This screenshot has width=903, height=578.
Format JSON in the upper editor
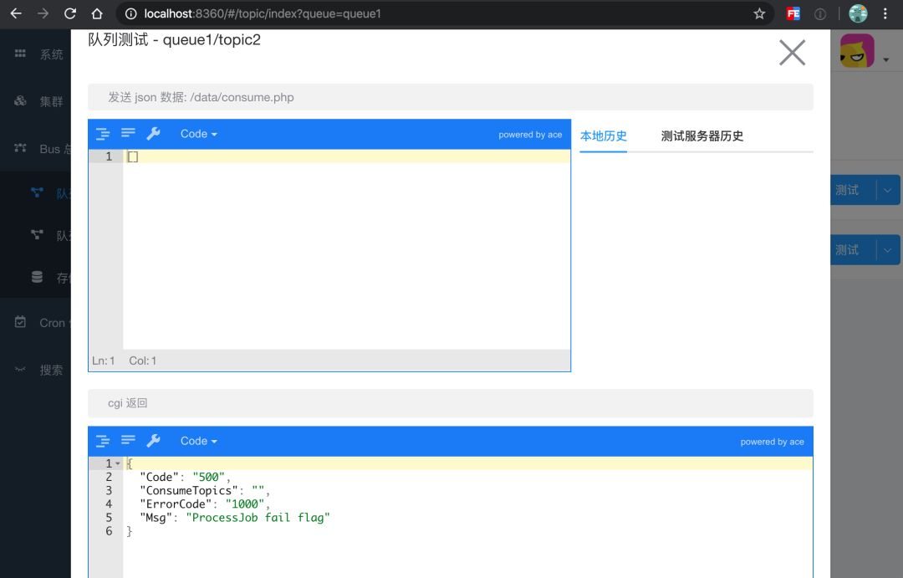pos(103,135)
